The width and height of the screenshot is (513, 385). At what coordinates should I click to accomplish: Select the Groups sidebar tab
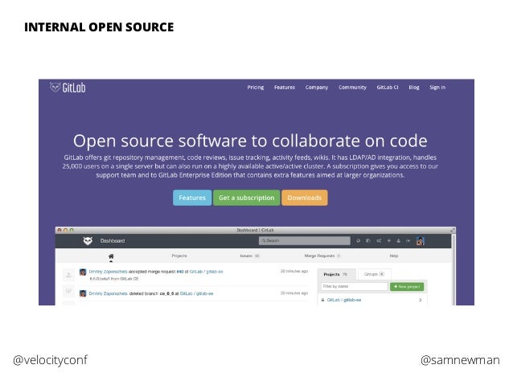coord(374,274)
